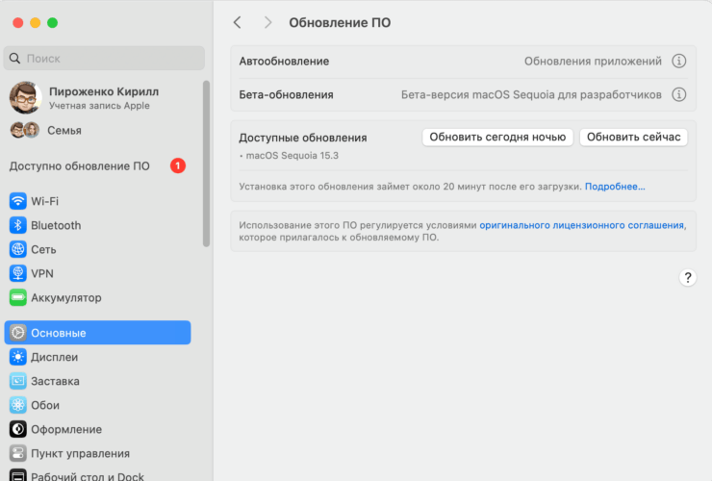Click the Поиск search field
Screen dimensions: 712x481
(x=104, y=58)
